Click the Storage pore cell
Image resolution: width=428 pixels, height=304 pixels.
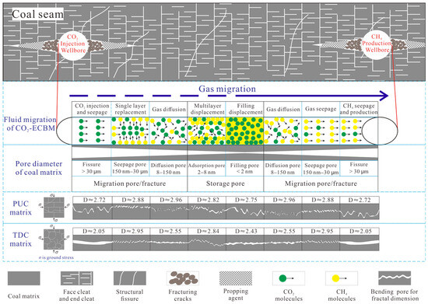click(x=226, y=183)
